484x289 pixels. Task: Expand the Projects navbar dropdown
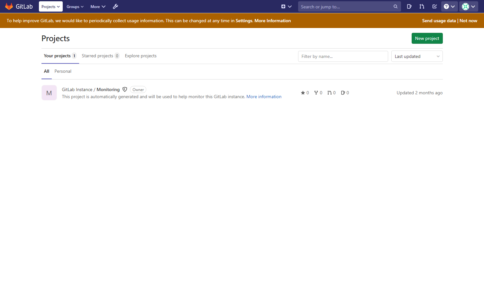[x=50, y=6]
